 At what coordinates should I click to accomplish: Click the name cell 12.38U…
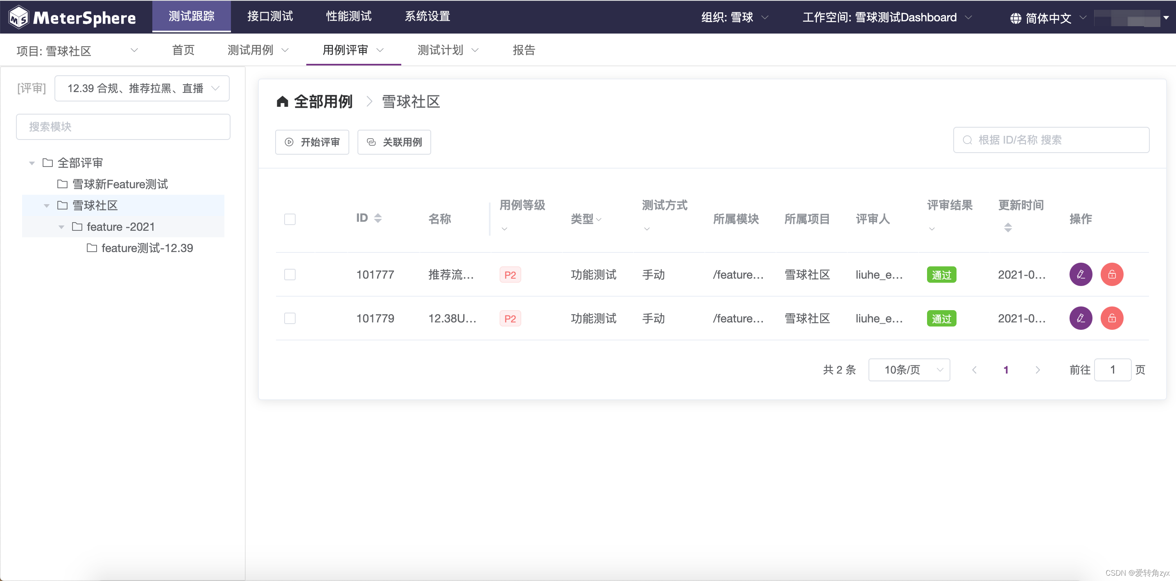[x=452, y=318]
